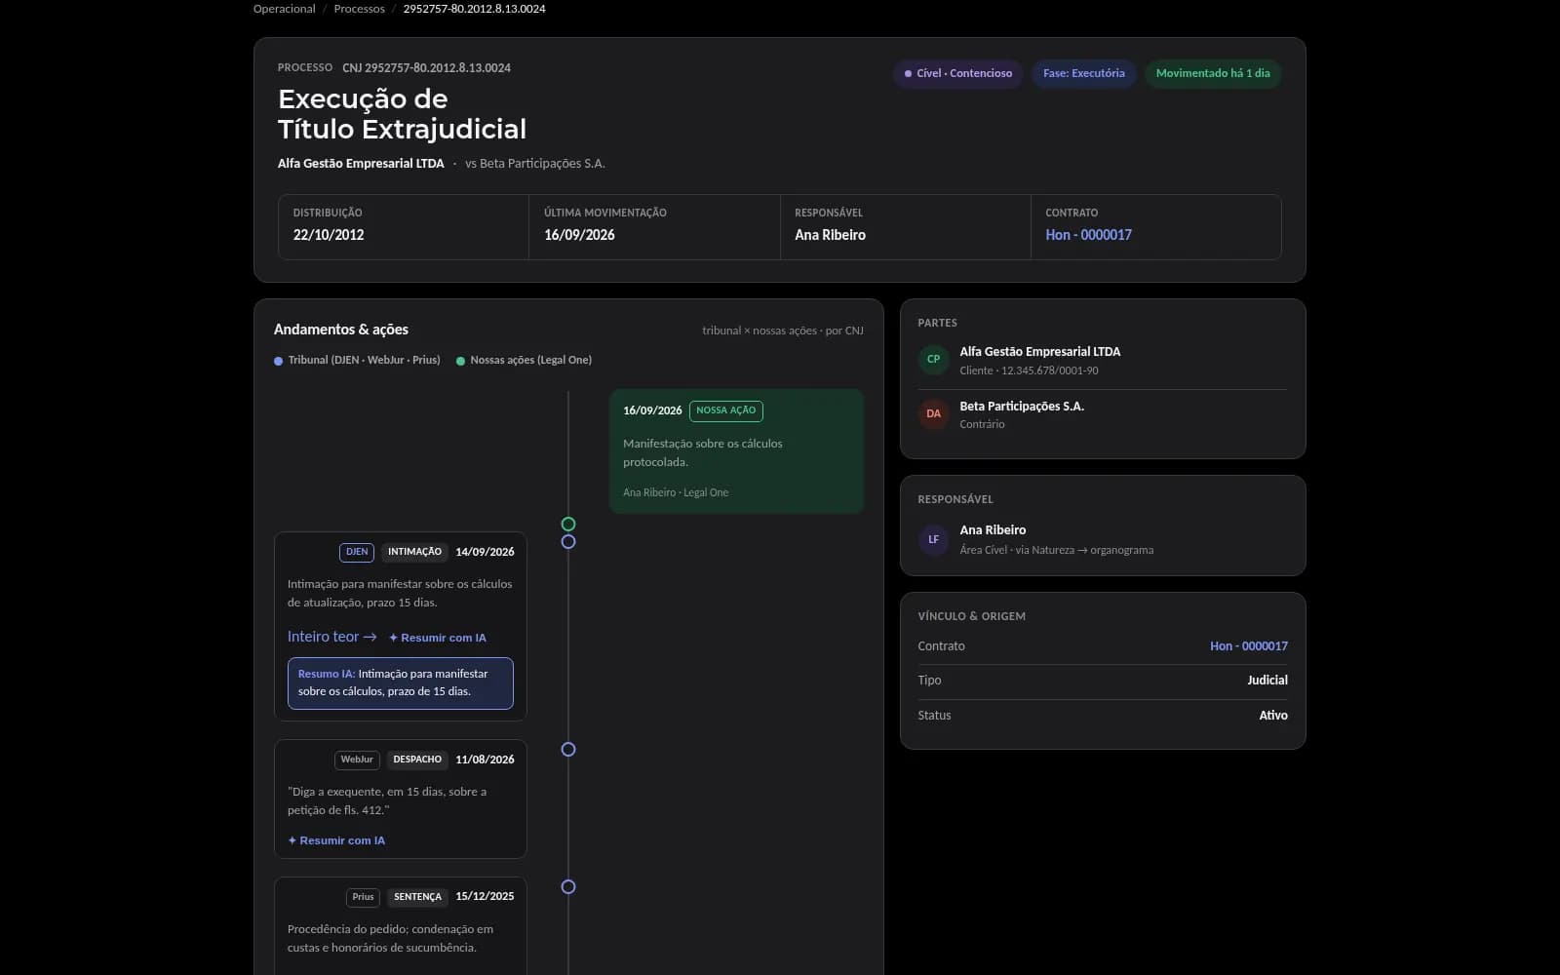1560x975 pixels.
Task: Open contract Hon - 0000017 in header summary
Action: tap(1088, 235)
